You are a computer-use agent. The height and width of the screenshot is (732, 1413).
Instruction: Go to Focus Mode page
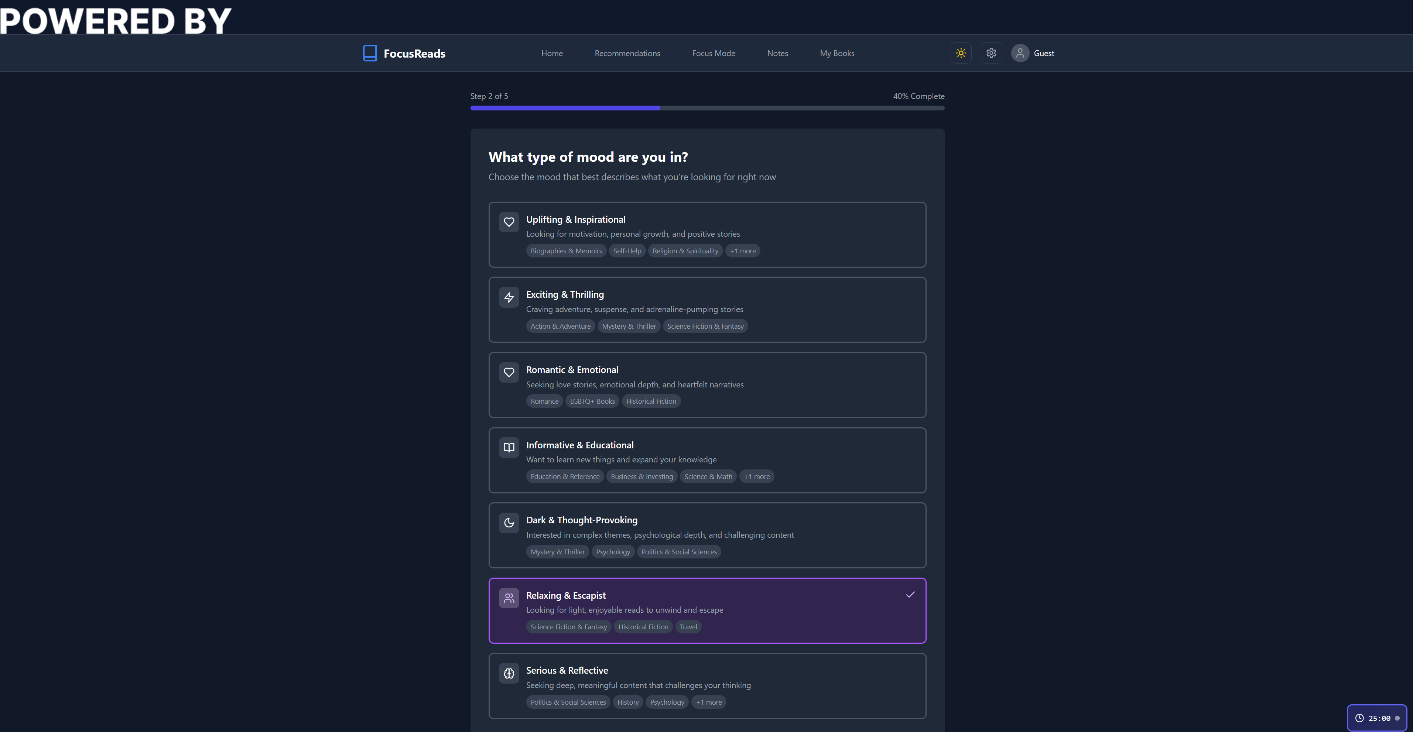(x=713, y=53)
